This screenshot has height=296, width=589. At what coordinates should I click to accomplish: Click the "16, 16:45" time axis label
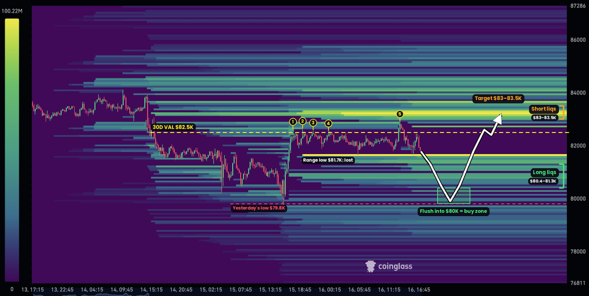pos(419,290)
